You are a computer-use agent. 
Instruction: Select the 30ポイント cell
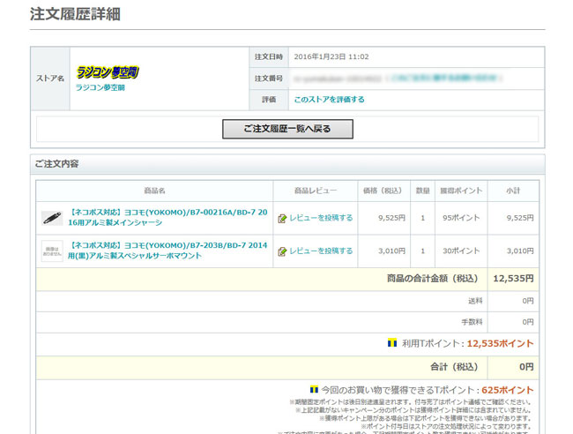(x=461, y=251)
